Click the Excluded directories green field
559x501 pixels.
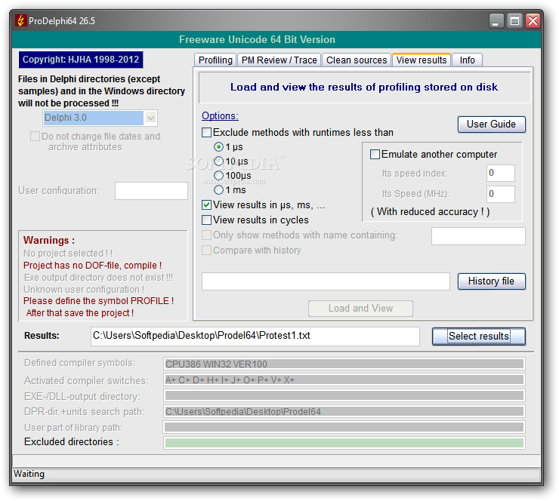pos(344,443)
